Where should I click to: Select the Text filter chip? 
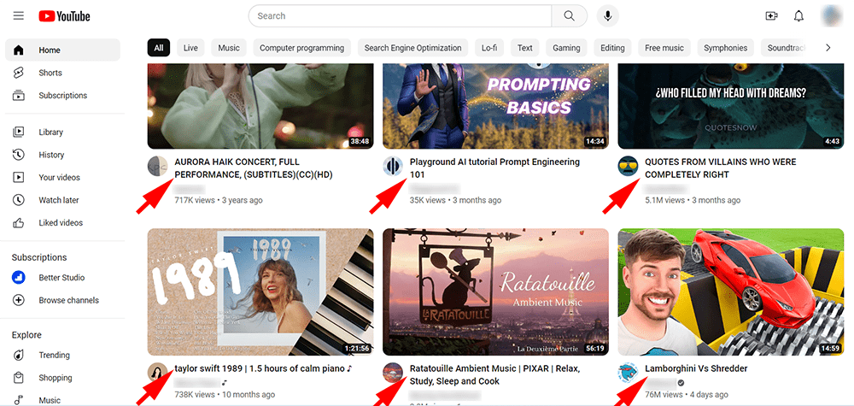click(x=525, y=48)
